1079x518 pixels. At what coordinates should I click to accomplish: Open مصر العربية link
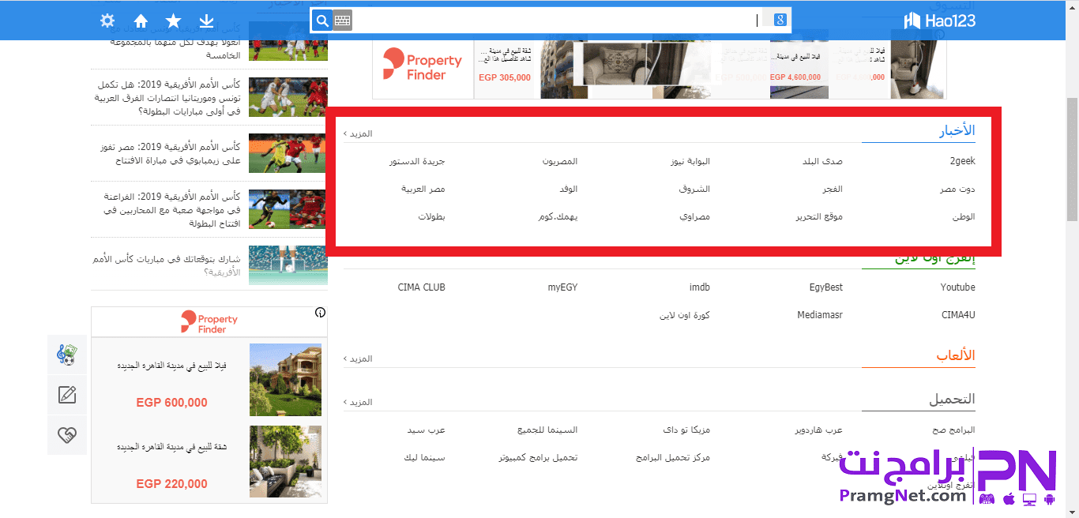(423, 189)
